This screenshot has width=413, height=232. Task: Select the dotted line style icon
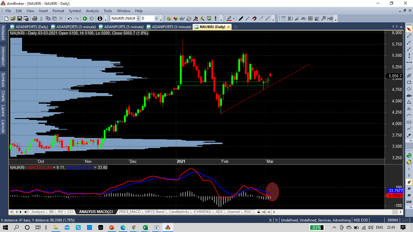248,18
